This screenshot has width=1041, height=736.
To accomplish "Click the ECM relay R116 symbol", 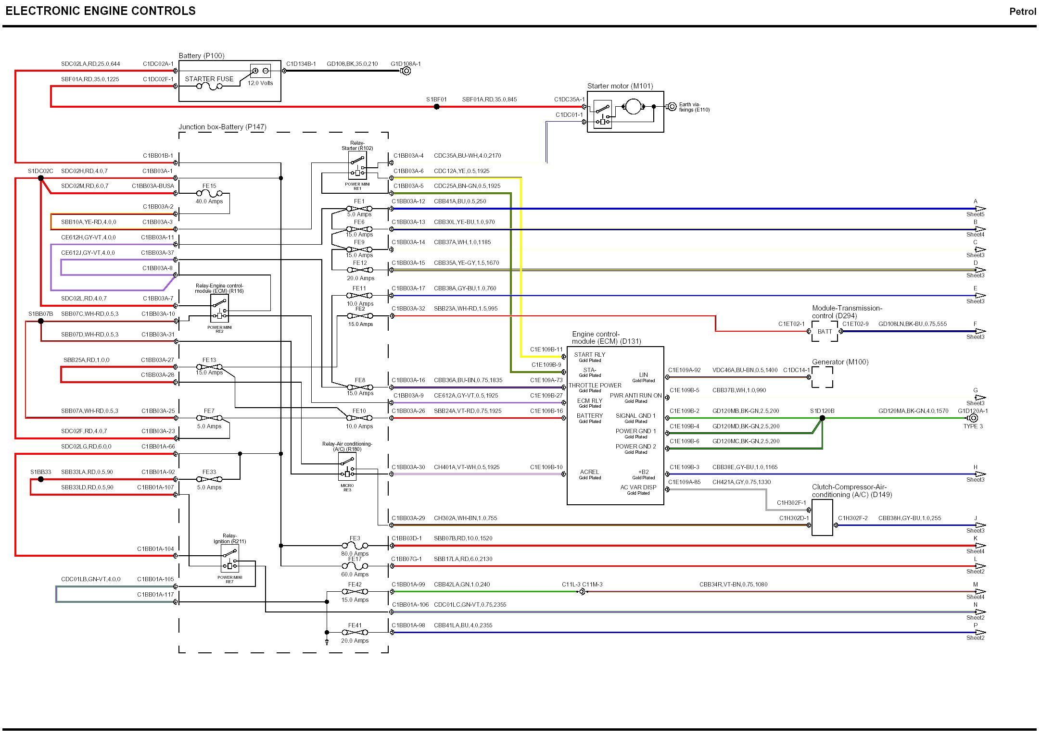I will pos(219,309).
